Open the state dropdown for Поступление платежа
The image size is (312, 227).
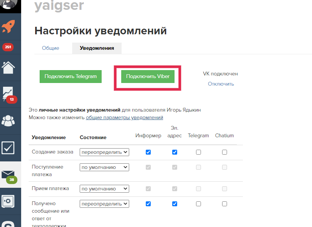[105, 167]
